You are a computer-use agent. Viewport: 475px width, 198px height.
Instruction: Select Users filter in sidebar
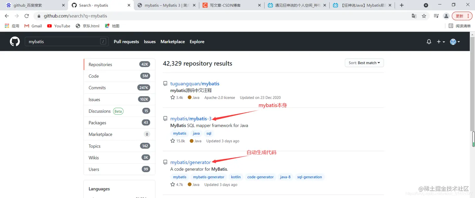coord(119,169)
